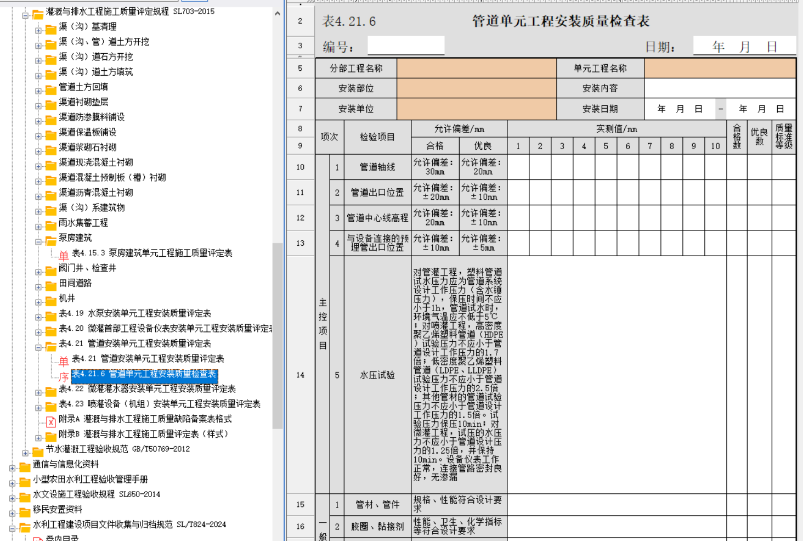Expand the 小型农田水利工程验收管理手册 node
This screenshot has height=541, width=803.
[12, 483]
